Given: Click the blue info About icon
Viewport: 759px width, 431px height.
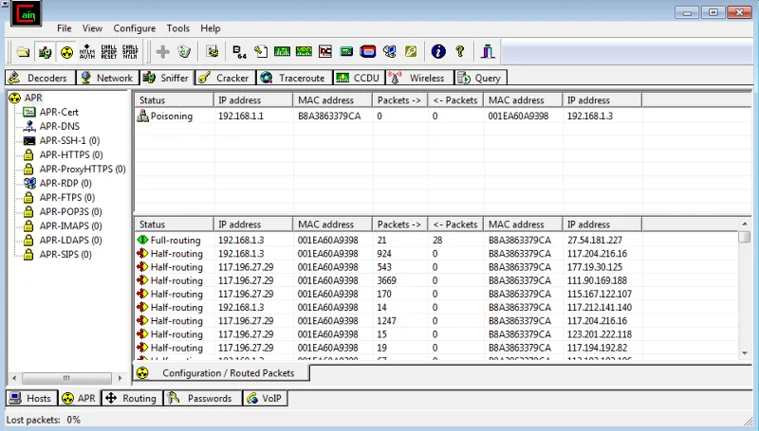Looking at the screenshot, I should pos(437,51).
